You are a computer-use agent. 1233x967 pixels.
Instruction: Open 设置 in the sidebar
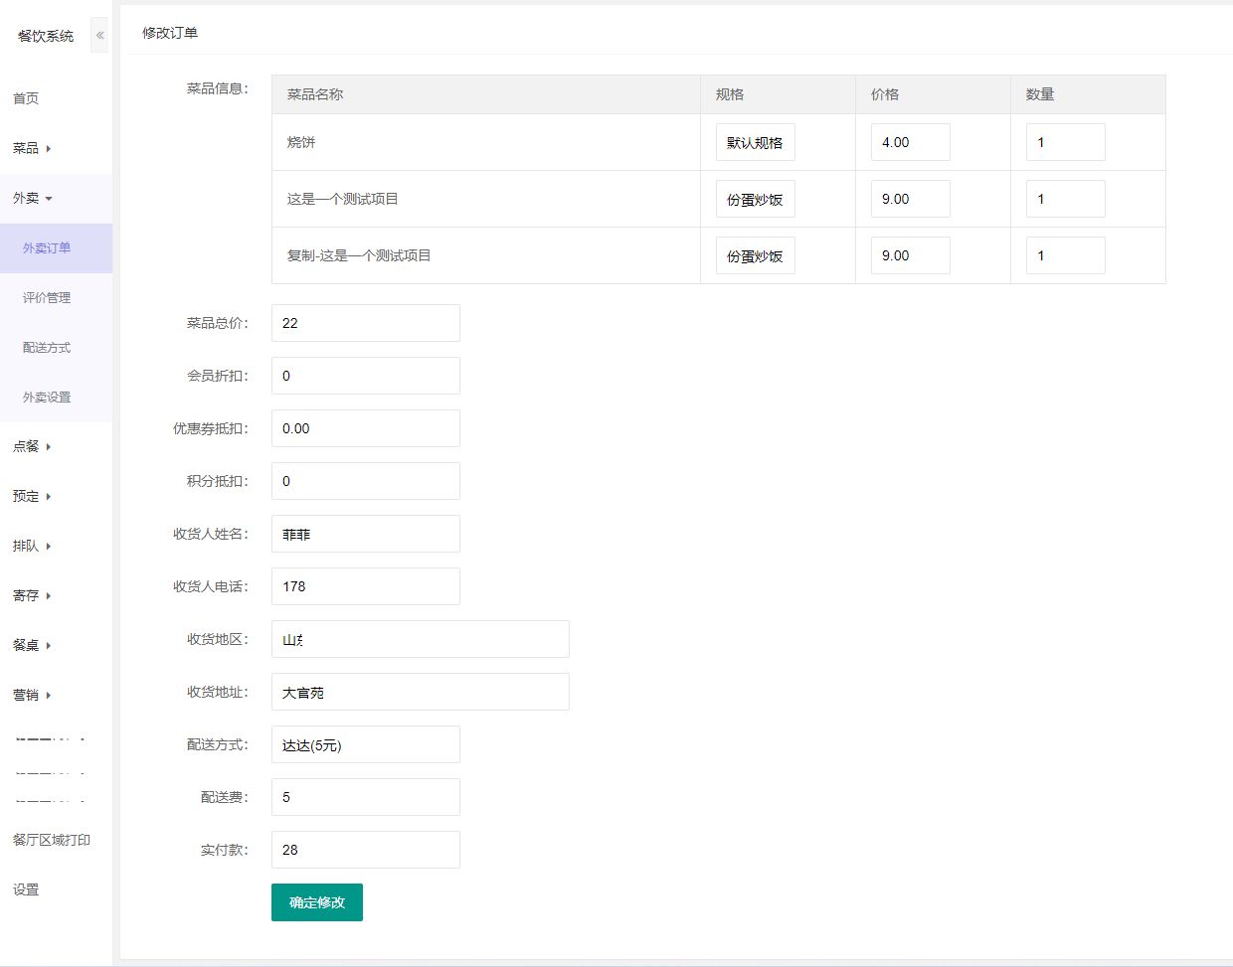click(26, 889)
